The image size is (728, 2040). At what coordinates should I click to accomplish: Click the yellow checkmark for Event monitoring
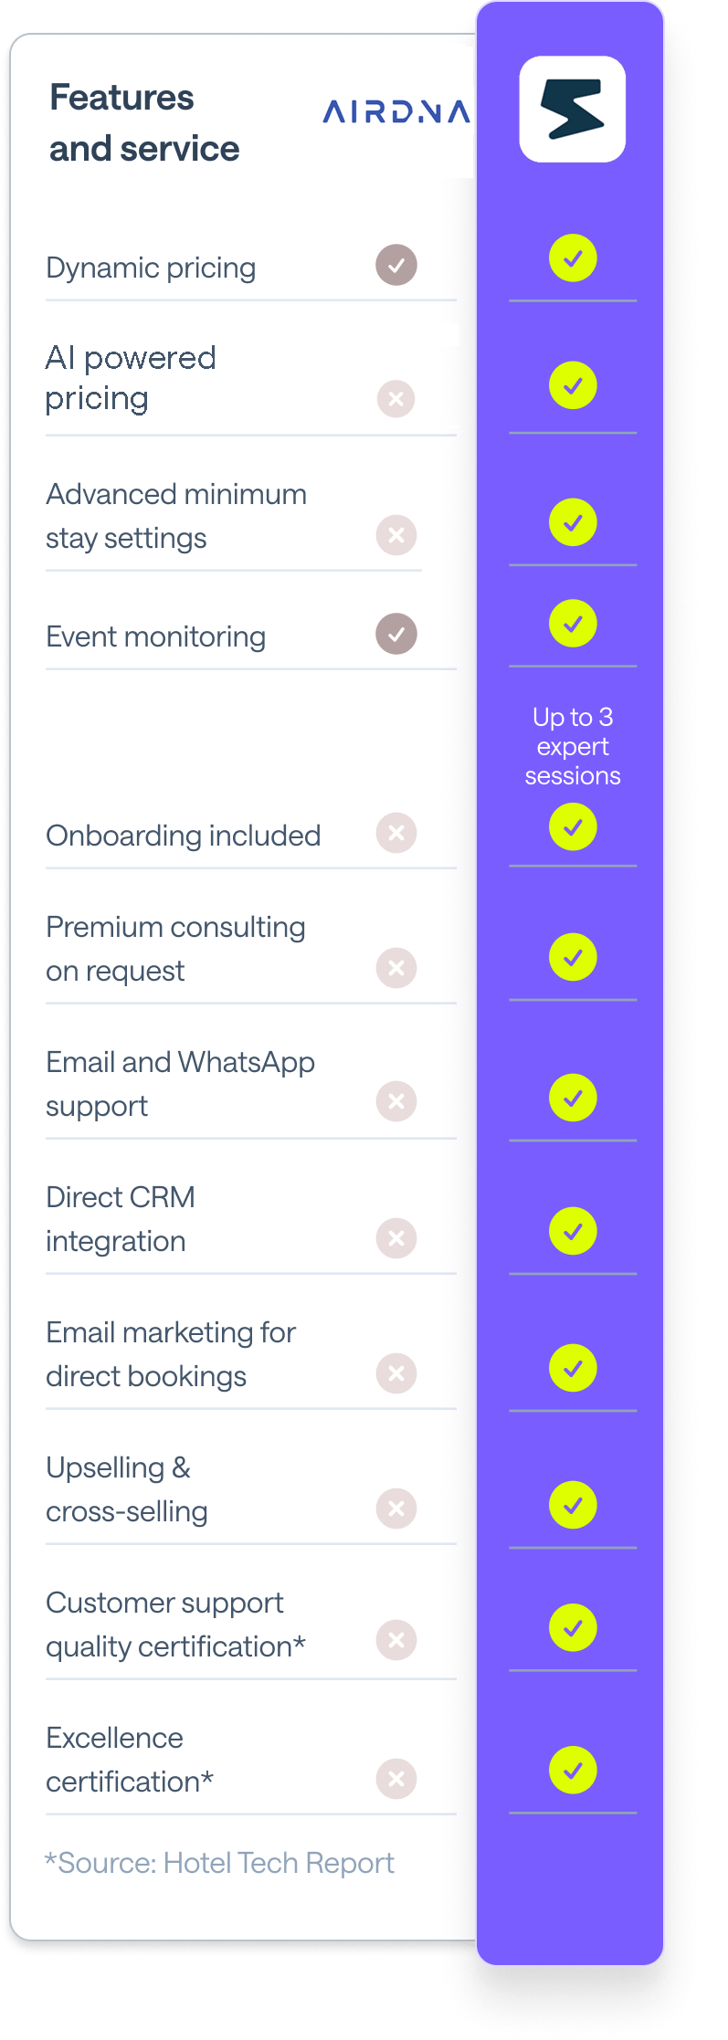coord(573,624)
